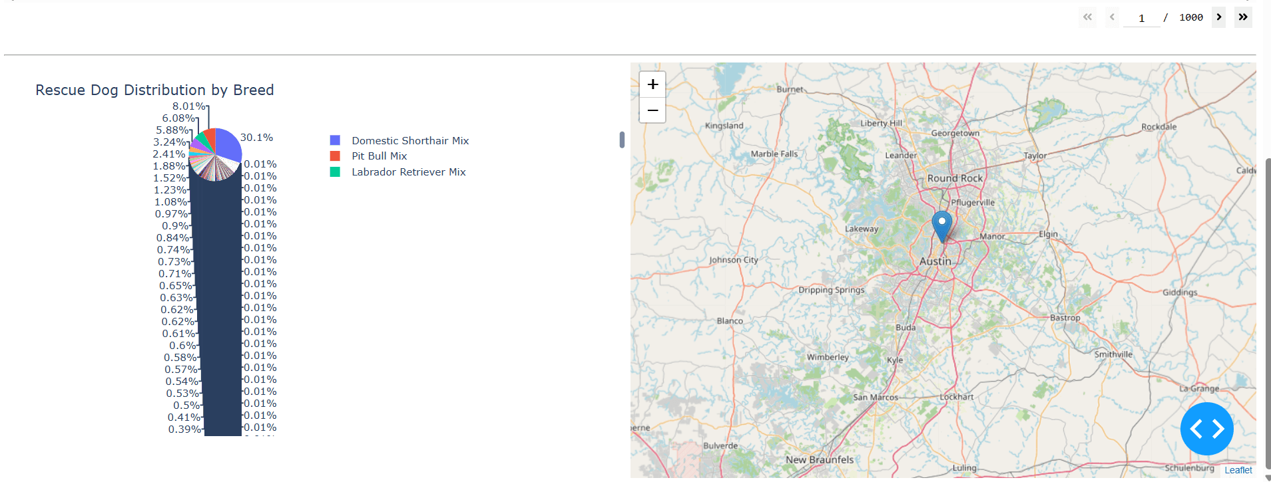This screenshot has width=1271, height=482.
Task: Go to the next page
Action: pos(1219,17)
